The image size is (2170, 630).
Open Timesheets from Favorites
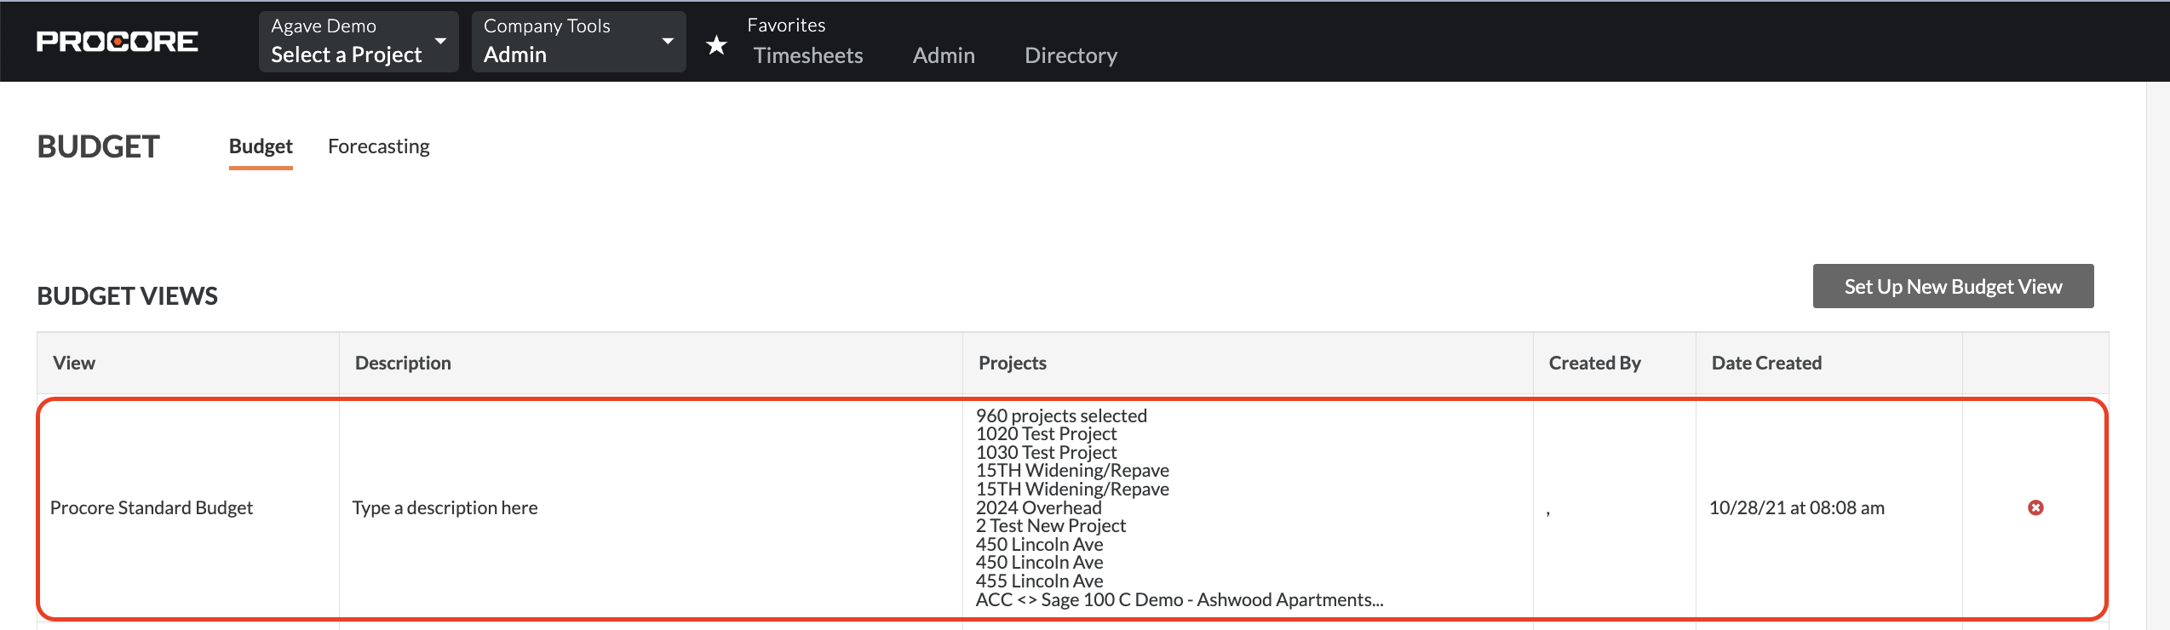coord(807,55)
